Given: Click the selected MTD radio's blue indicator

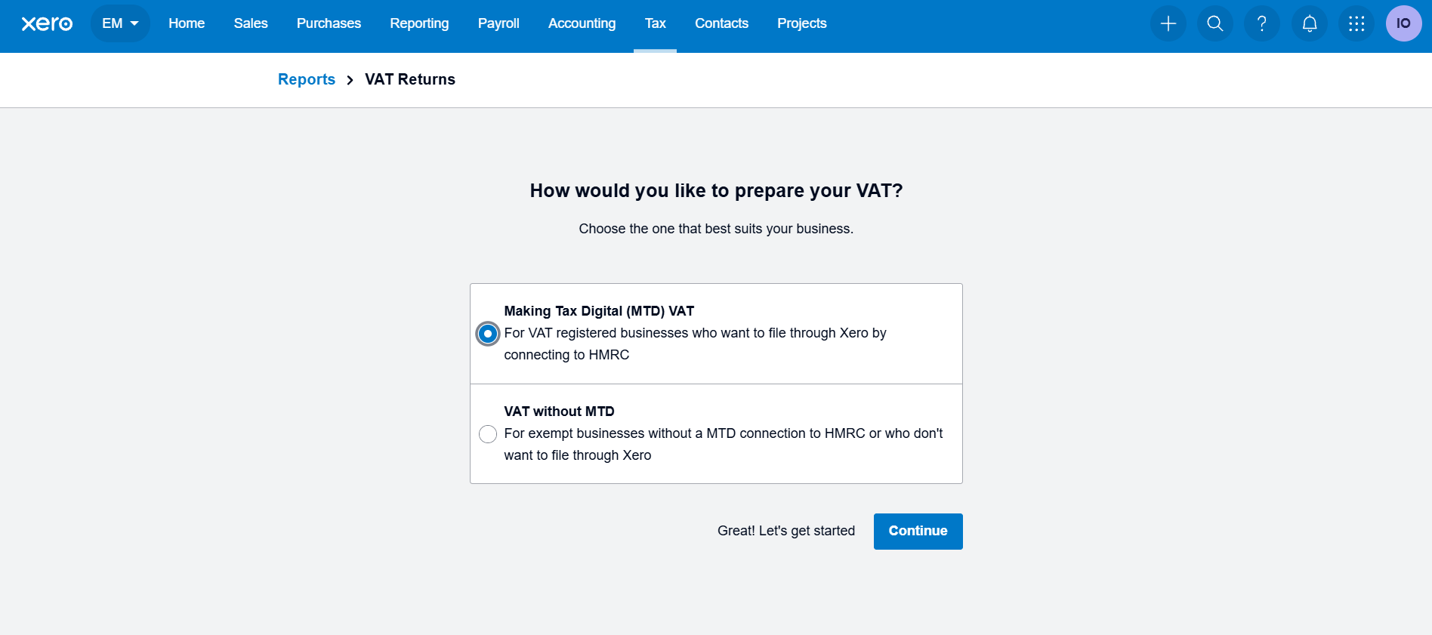Looking at the screenshot, I should (x=487, y=334).
